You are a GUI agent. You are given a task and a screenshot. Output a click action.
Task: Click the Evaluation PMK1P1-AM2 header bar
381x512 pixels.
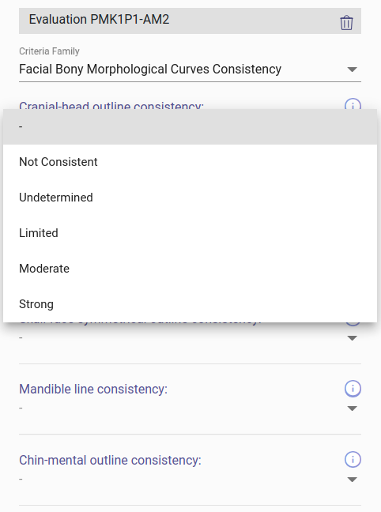pyautogui.click(x=190, y=21)
